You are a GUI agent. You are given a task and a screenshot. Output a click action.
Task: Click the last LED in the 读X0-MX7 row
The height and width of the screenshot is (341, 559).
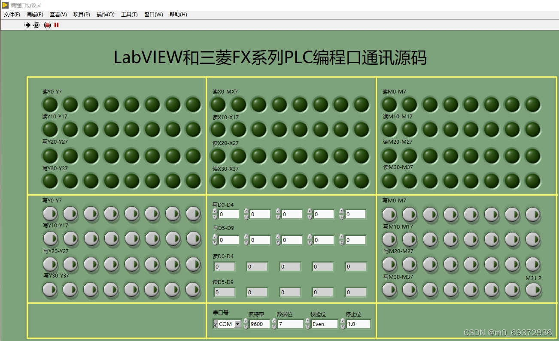click(x=362, y=104)
